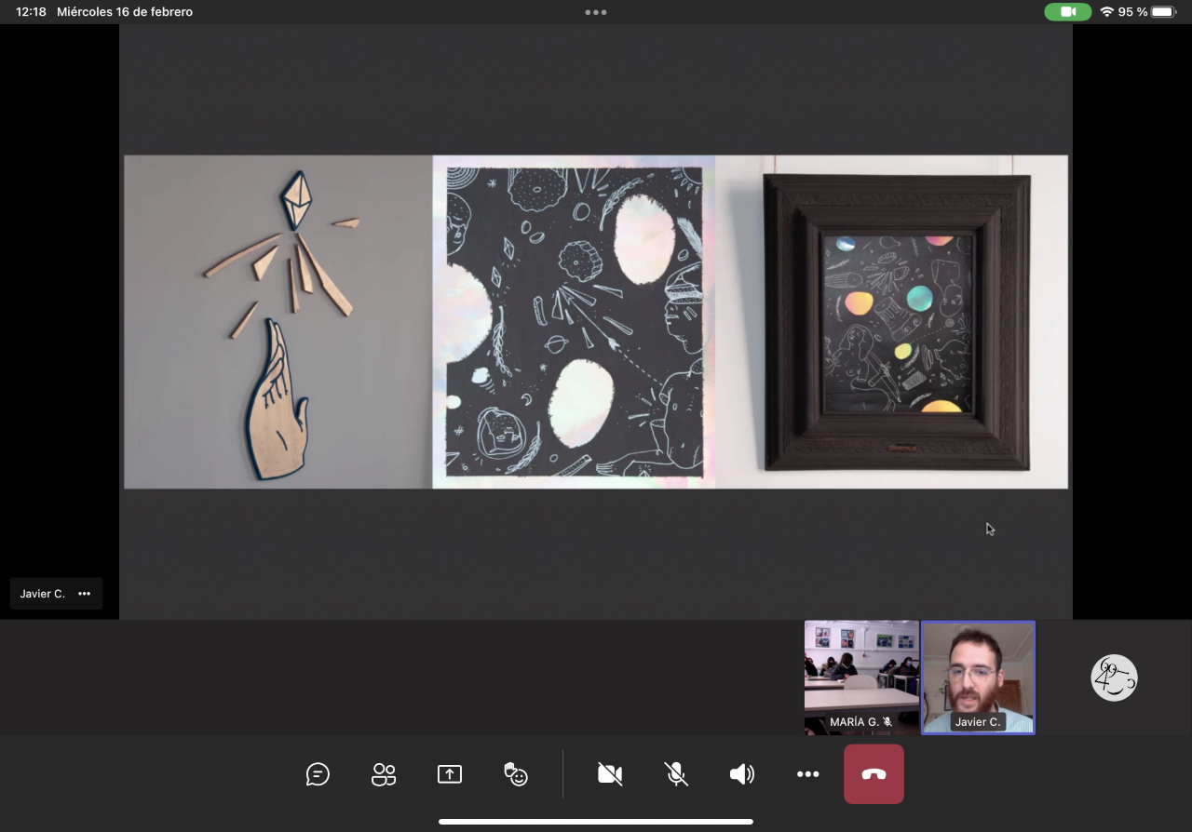
Task: Select Javier C. video thumbnail
Action: click(978, 670)
